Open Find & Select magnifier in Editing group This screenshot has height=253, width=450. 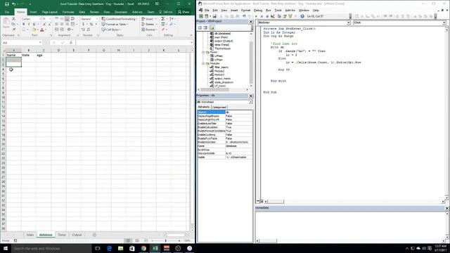pos(172,25)
